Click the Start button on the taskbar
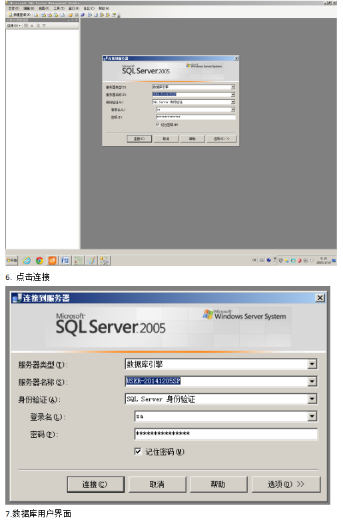Screen dimensions: 343x524 tap(12, 260)
